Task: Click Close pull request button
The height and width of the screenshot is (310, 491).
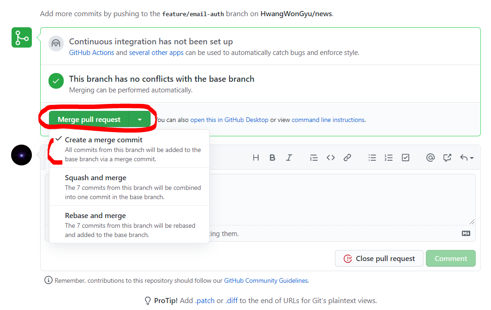Action: pyautogui.click(x=379, y=258)
